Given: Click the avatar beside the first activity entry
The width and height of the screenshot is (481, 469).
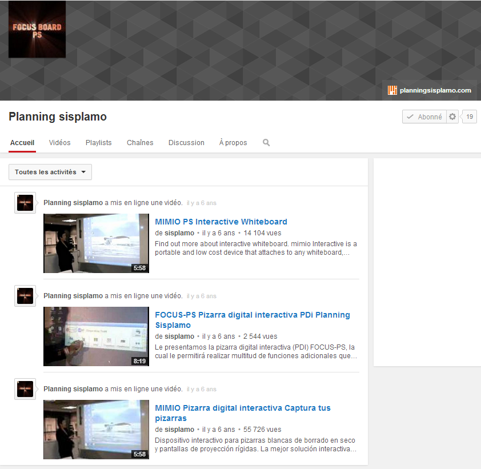Looking at the screenshot, I should (x=25, y=203).
